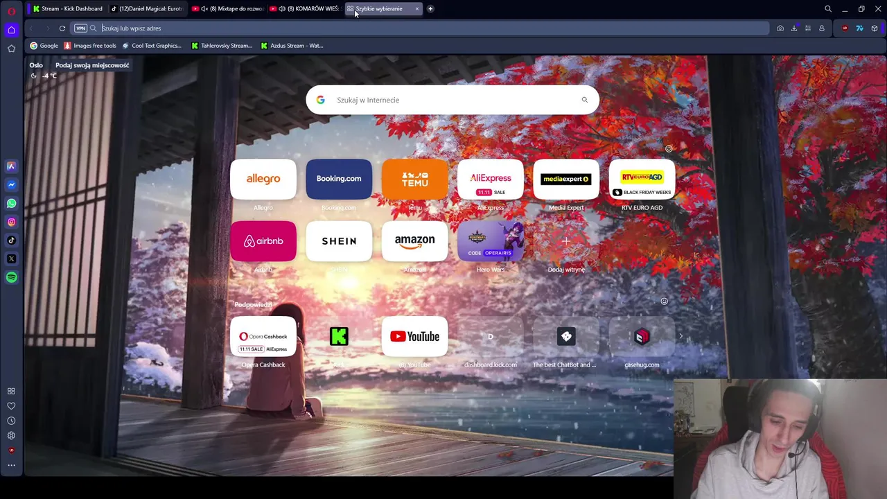Open the Allegro speed dial tile

coord(263,179)
